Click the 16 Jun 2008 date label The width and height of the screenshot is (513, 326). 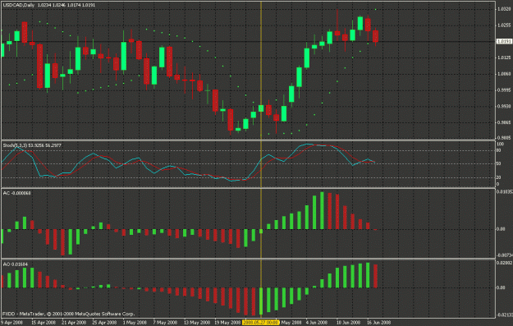click(x=378, y=323)
